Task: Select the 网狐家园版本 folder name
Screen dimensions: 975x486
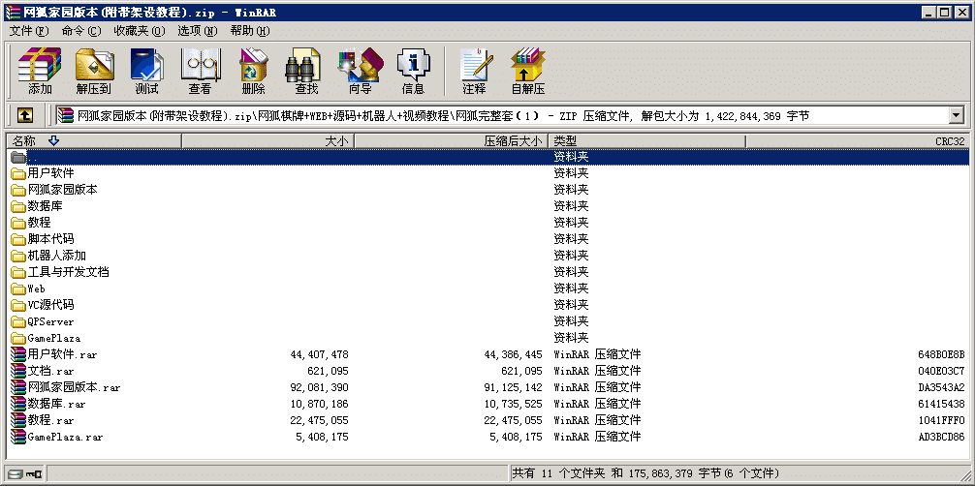Action: pos(62,190)
